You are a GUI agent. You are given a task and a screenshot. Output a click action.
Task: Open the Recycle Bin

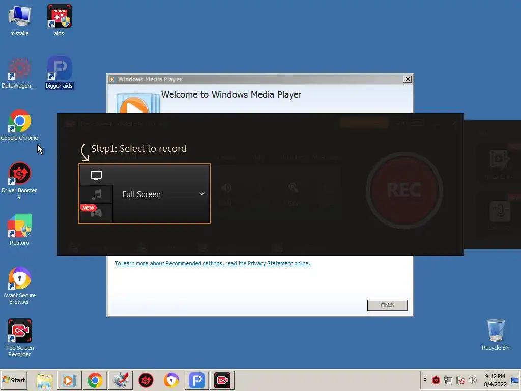click(x=496, y=334)
